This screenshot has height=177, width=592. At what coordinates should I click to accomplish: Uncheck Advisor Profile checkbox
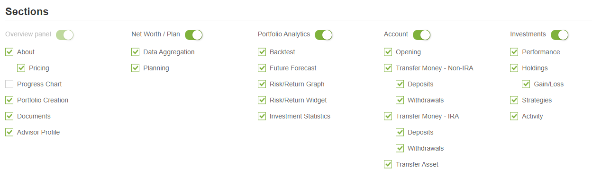pyautogui.click(x=9, y=132)
